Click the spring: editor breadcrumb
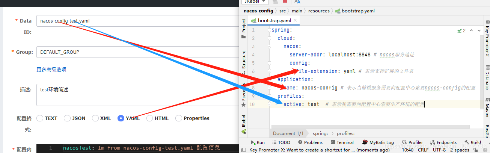Screen dimensions: 490x153 click(x=320, y=133)
